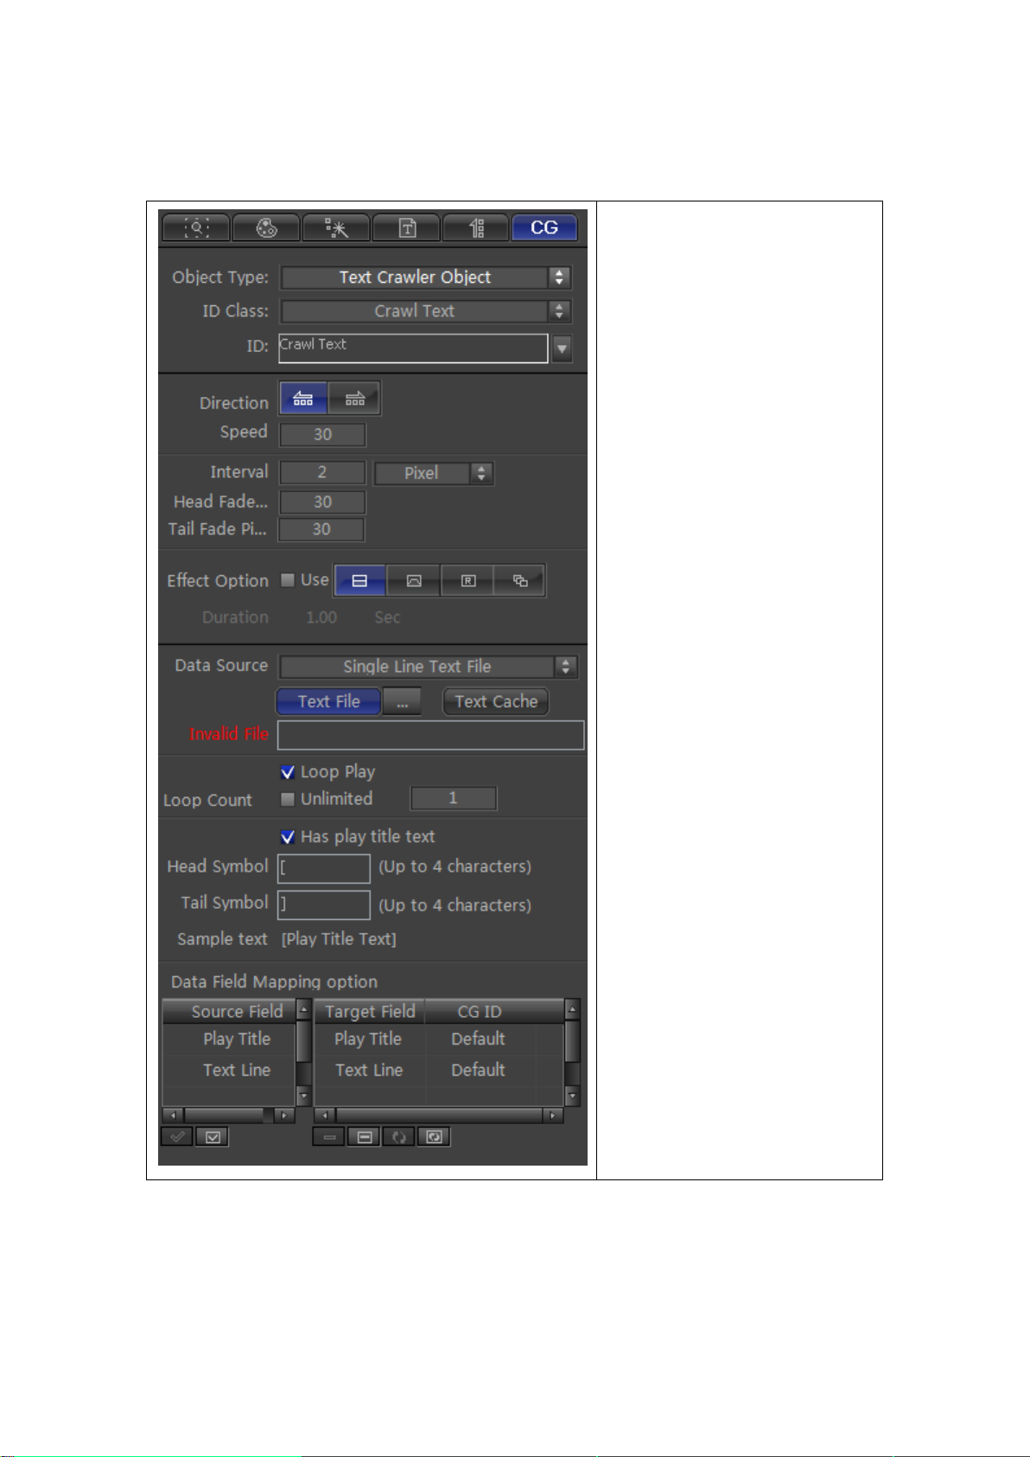Open the Object Type dropdown
Image resolution: width=1030 pixels, height=1457 pixels.
426,278
